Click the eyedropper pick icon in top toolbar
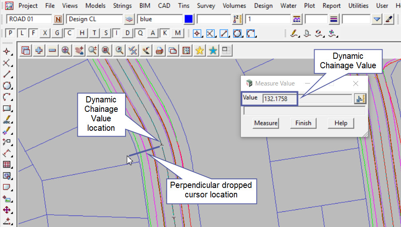401x227 pixels. point(389,19)
